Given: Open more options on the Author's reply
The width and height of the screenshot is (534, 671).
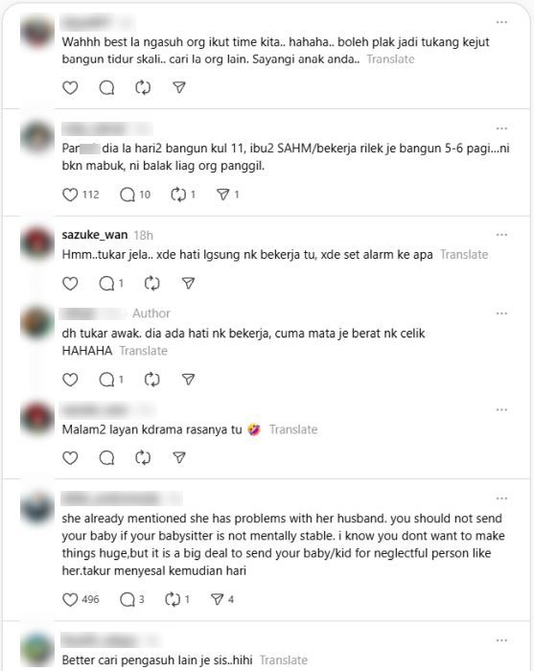Looking at the screenshot, I should [501, 313].
